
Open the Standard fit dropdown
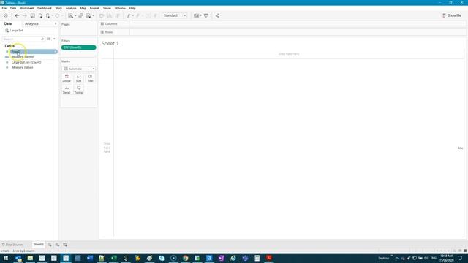[175, 15]
